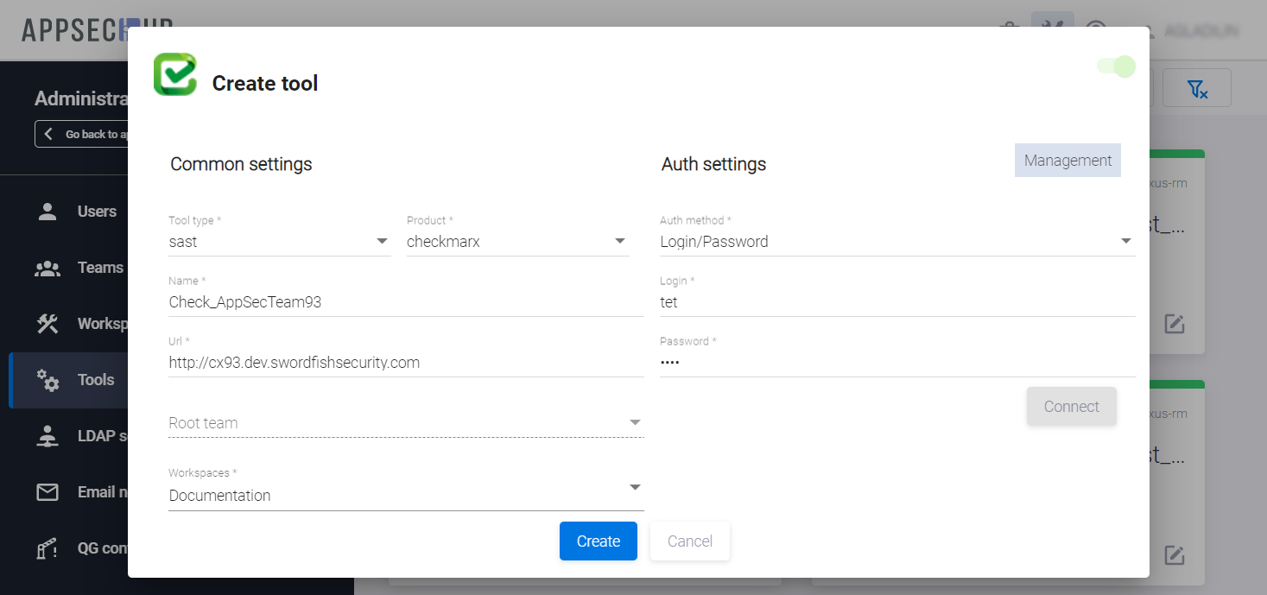Click the Users person icon in sidebar
Screen dimensions: 1267x595
tap(48, 212)
